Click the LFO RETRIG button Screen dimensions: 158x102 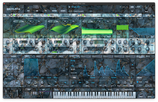click(73, 69)
